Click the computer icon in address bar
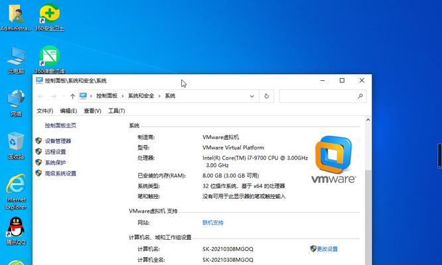 [x=83, y=96]
